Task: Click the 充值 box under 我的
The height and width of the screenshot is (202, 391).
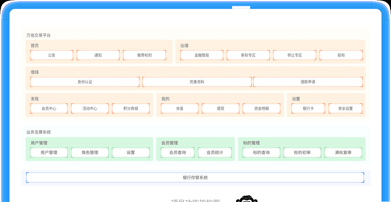Action: point(179,108)
